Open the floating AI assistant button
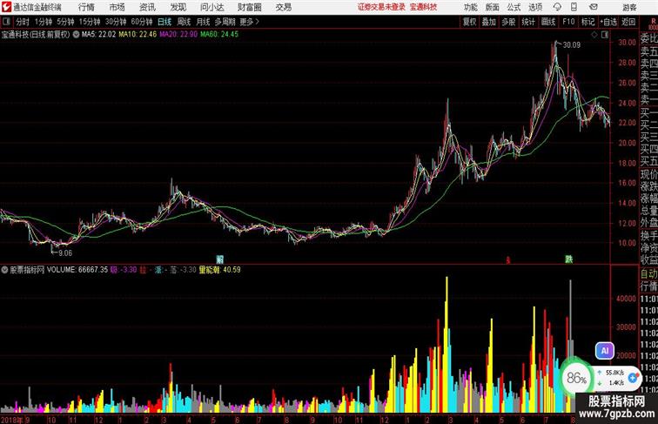658x424 pixels. 604,351
